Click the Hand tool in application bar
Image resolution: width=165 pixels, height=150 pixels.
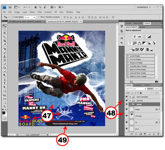point(36,7)
